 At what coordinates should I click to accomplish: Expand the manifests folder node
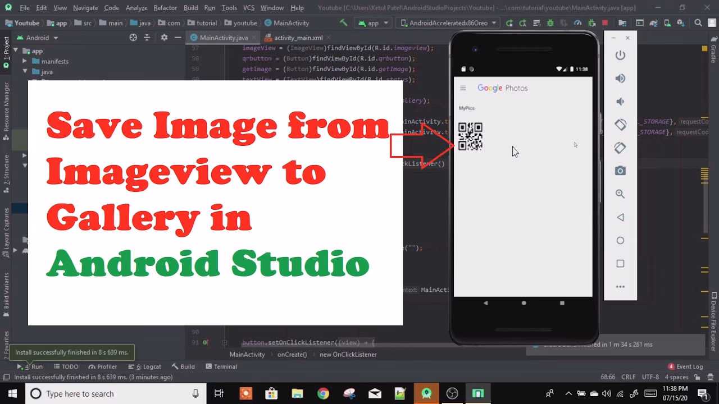(25, 61)
